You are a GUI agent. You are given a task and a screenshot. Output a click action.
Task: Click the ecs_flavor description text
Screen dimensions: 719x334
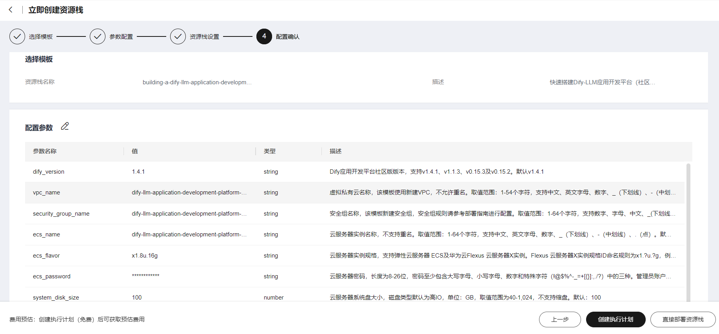coord(503,256)
